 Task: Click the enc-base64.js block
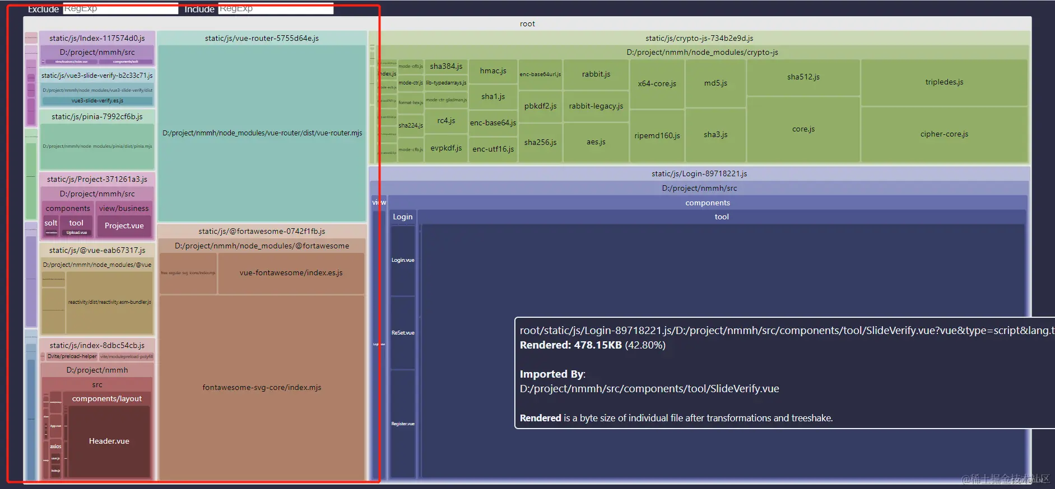pos(493,123)
